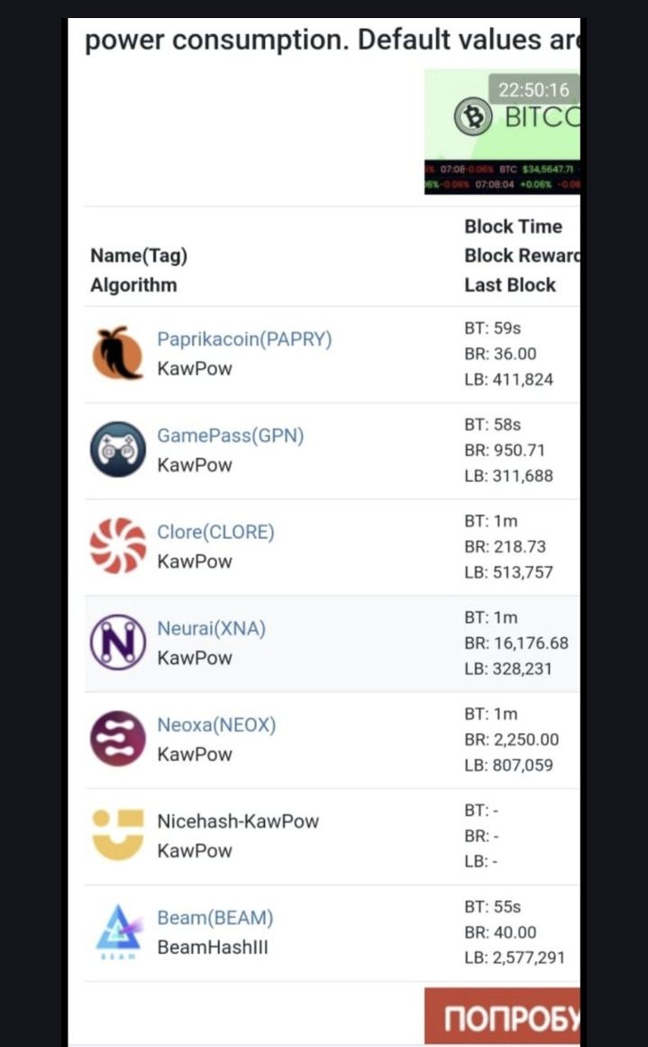Click the Bitcoin logo in banner

(x=473, y=117)
